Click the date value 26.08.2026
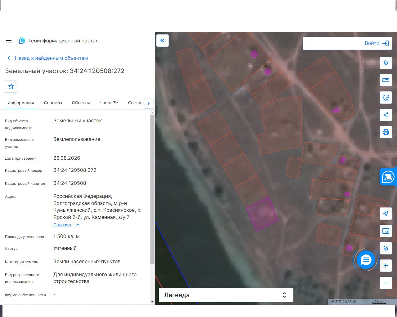397x317 pixels. tap(67, 158)
